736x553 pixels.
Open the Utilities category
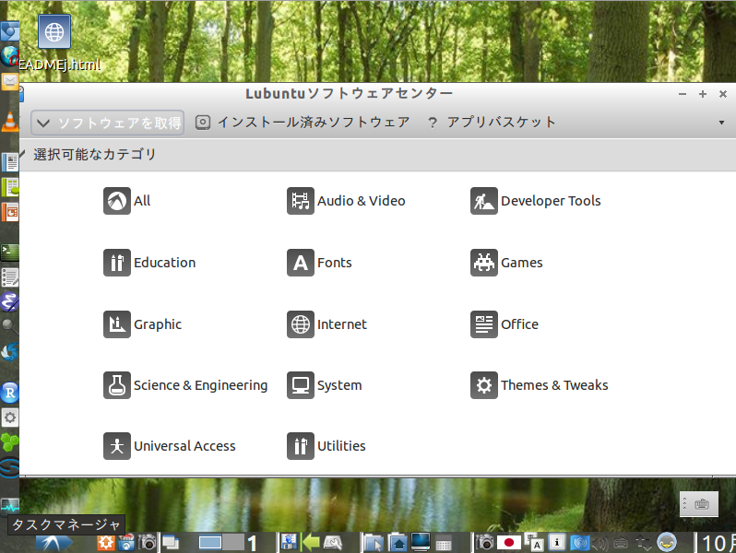click(326, 446)
